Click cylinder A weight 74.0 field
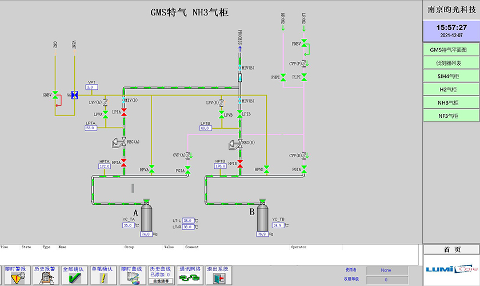480x286 pixels. (146, 234)
